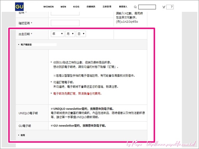This screenshot has width=199, height=149.
Task: Expand the 月 birth month dropdown
Action: click(70, 34)
